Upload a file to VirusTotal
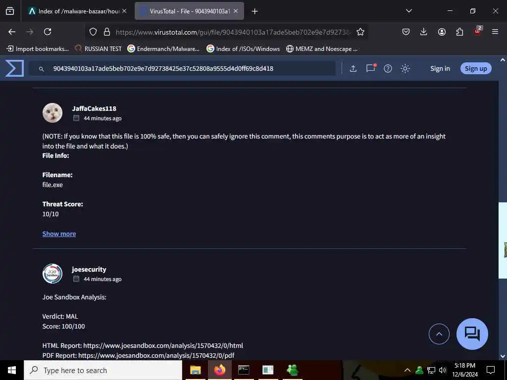This screenshot has width=507, height=380. pyautogui.click(x=353, y=68)
